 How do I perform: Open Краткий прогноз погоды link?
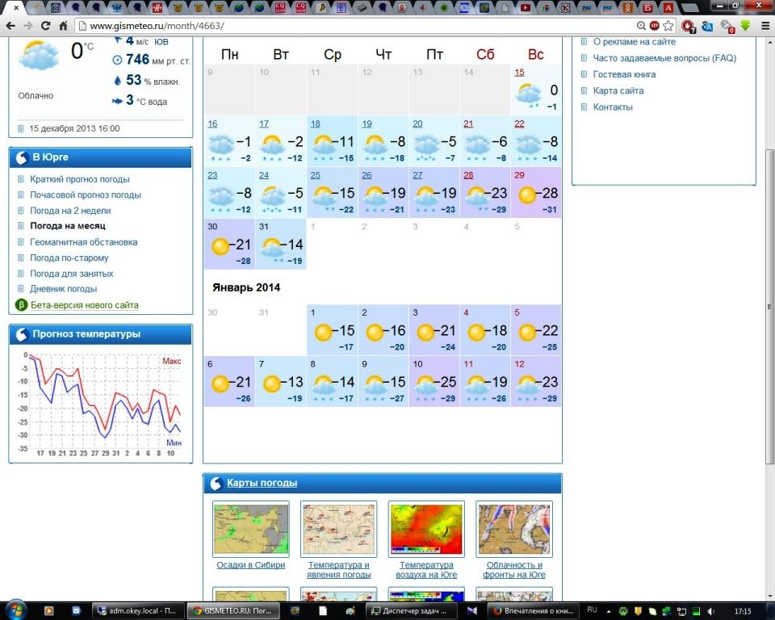click(80, 179)
